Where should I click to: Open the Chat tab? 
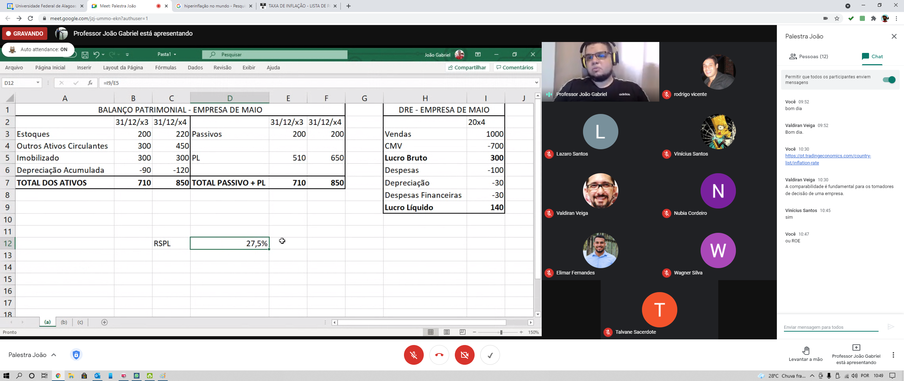pyautogui.click(x=872, y=56)
